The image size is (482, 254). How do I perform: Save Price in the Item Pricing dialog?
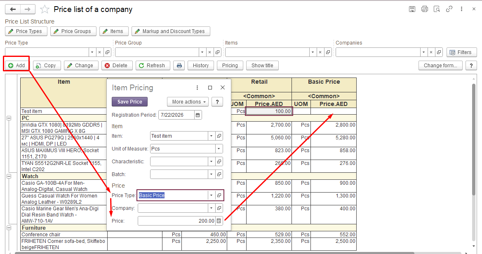click(130, 102)
